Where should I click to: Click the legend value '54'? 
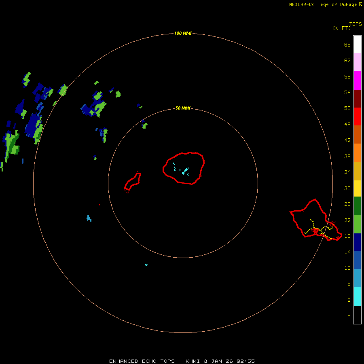point(347,92)
